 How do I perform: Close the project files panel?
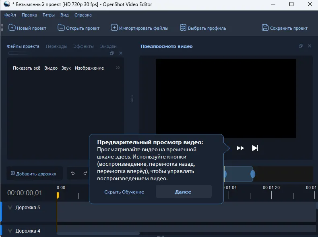[121, 53]
